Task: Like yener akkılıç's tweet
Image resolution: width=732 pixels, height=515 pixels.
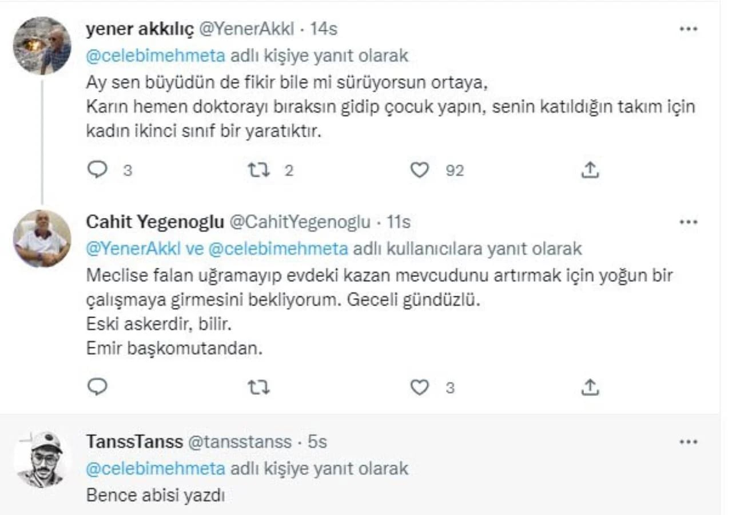Action: point(420,169)
